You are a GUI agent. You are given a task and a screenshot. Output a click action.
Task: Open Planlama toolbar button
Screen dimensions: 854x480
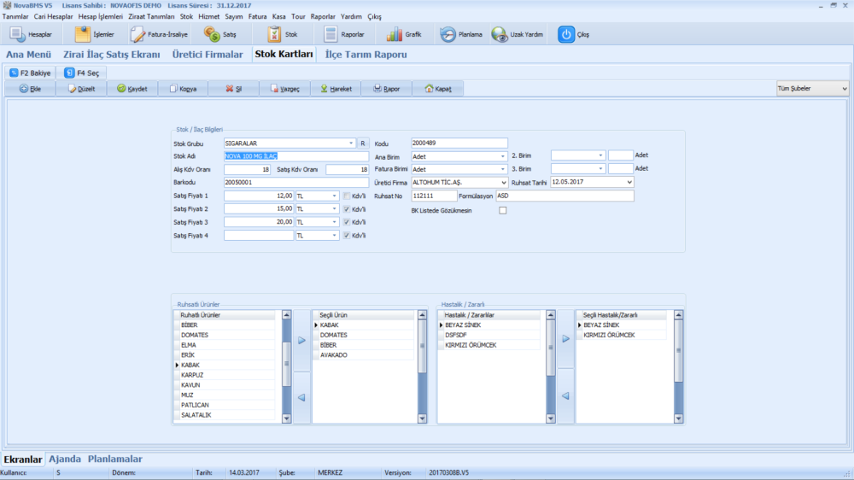[x=461, y=34]
